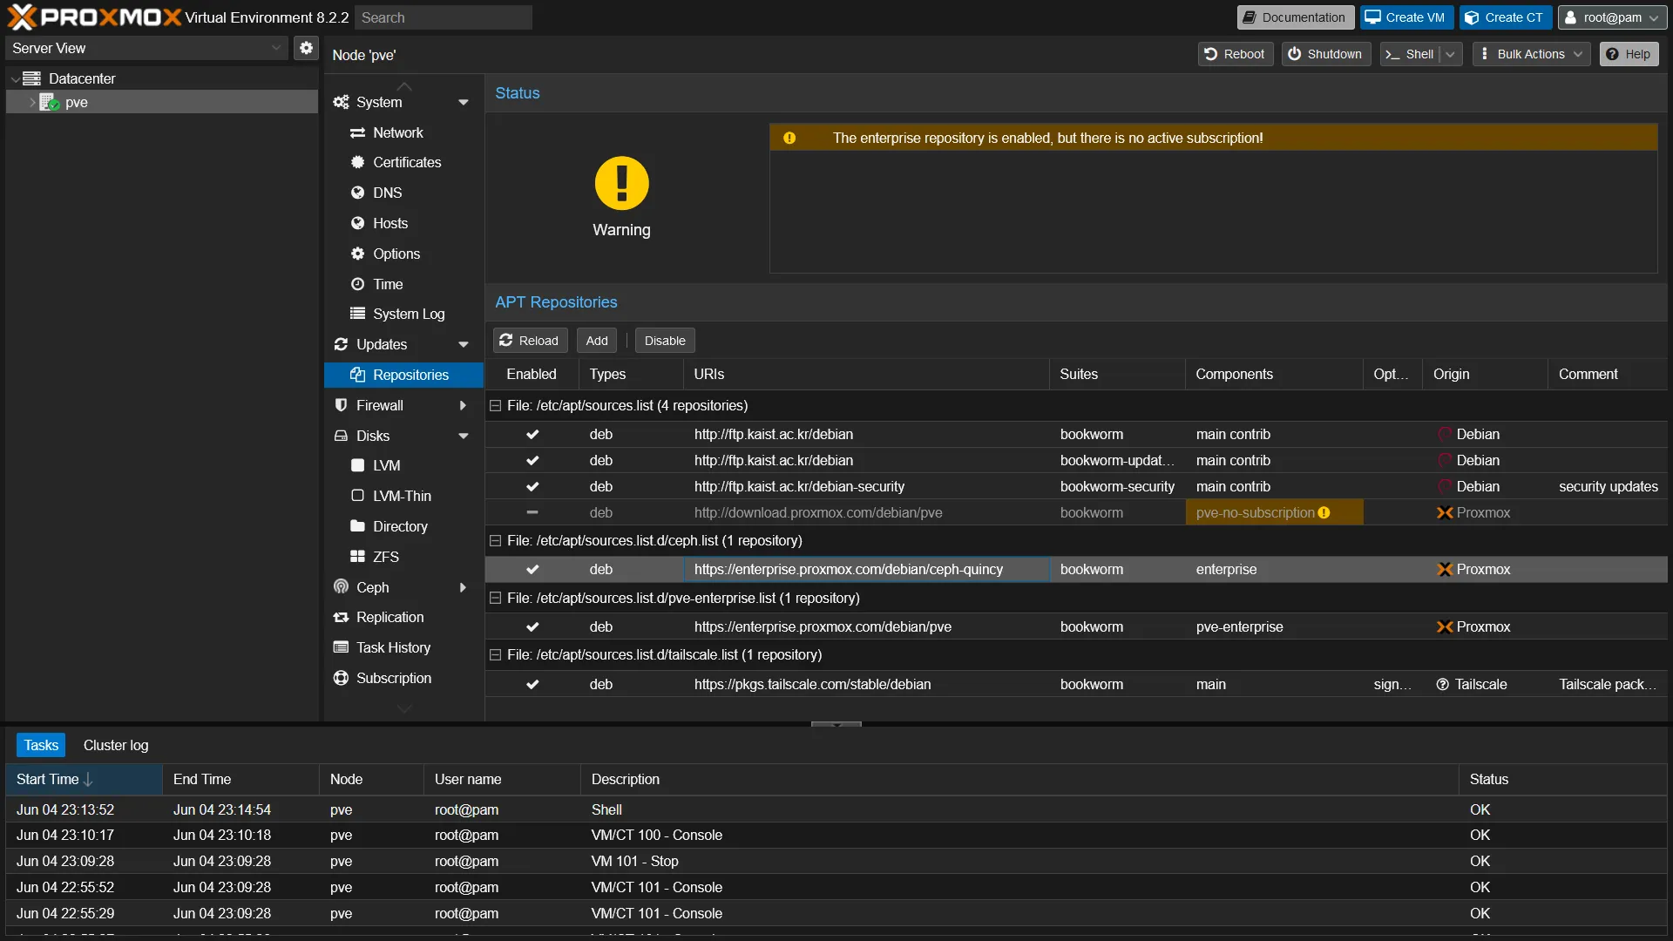This screenshot has width=1673, height=941.
Task: Click the Add repository button
Action: (596, 340)
